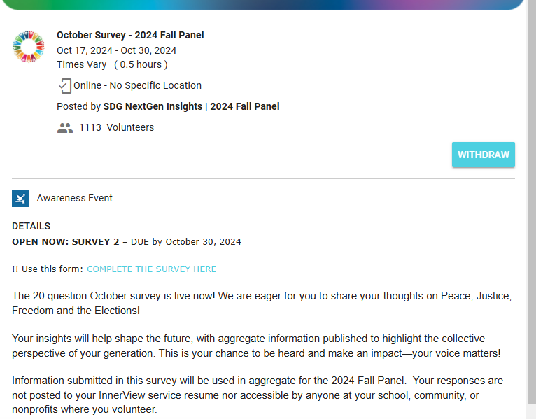Click the vertical scrollbar on the right edge
The height and width of the screenshot is (419, 536).
point(531,210)
